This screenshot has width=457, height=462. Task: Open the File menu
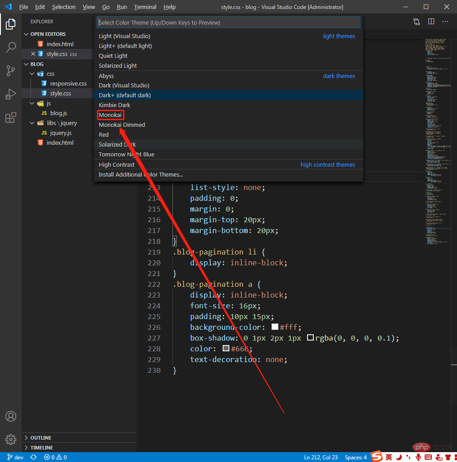point(24,7)
